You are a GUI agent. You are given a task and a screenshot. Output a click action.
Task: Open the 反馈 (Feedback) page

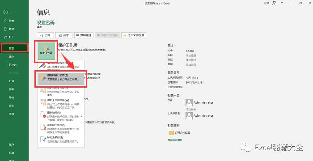(11, 153)
